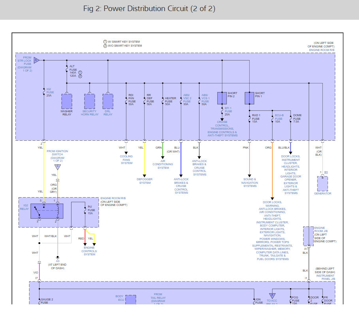
Task: Click the Engine Controls System label
Action: point(89,251)
